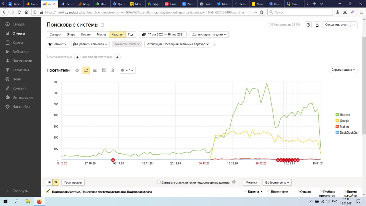
Task: Select the Сегодня period
Action: 55,34
